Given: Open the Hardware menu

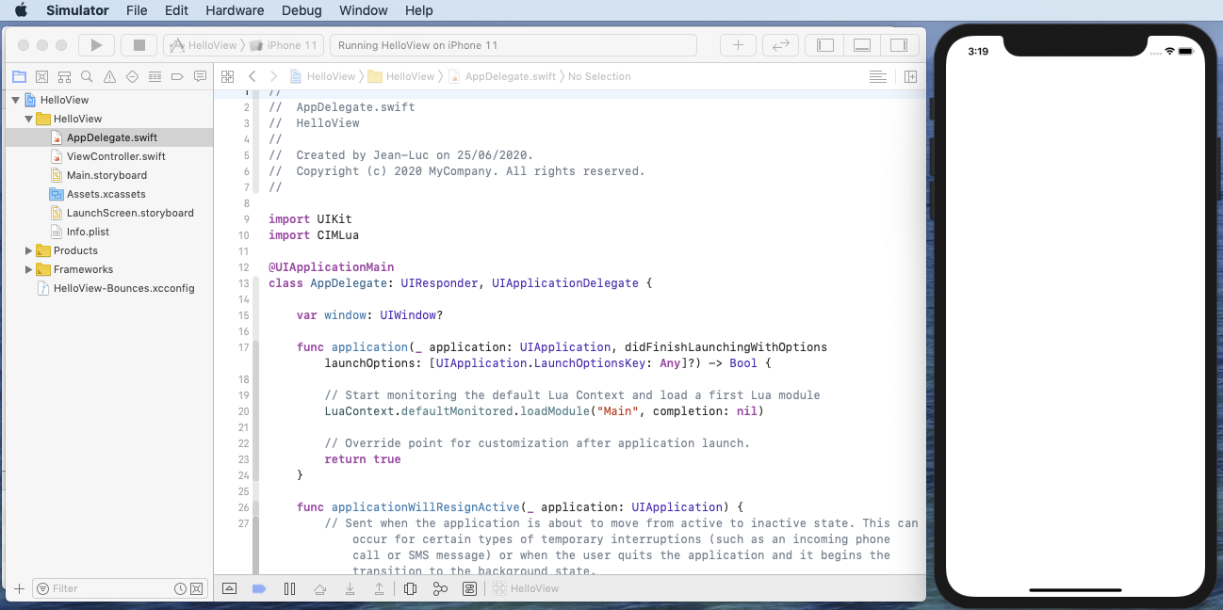Looking at the screenshot, I should pyautogui.click(x=235, y=10).
